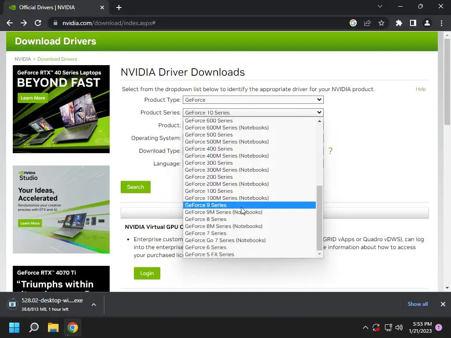Open the Help link
Image resolution: width=451 pixels, height=338 pixels.
pyautogui.click(x=421, y=89)
